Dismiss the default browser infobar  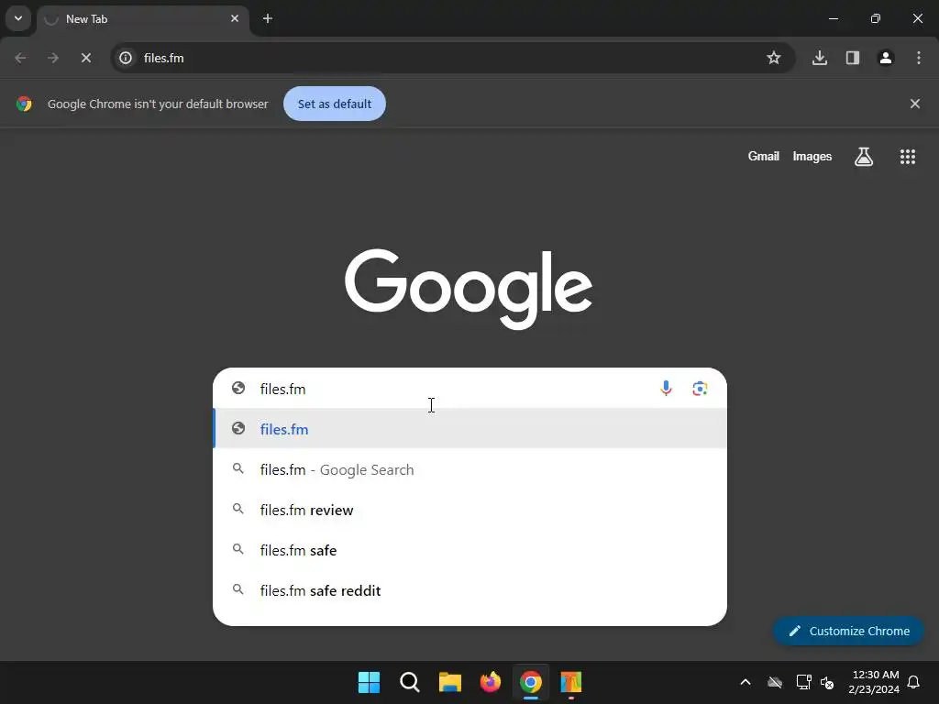click(915, 104)
